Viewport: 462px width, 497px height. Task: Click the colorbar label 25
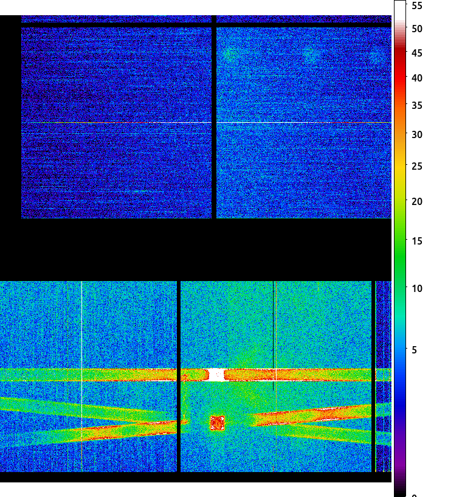coord(417,167)
